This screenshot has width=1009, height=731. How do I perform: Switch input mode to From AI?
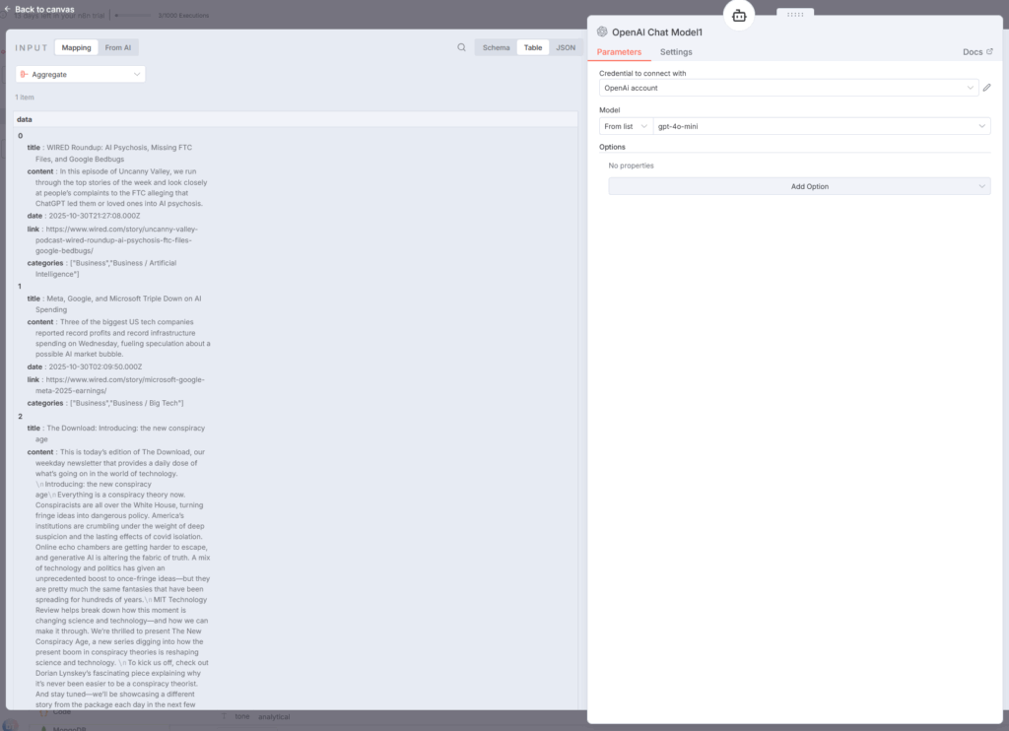(x=120, y=47)
